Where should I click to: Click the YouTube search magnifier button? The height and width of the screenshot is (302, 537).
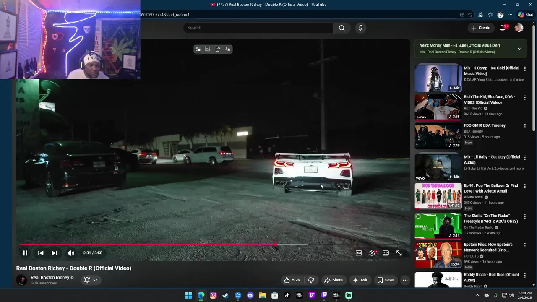[x=341, y=28]
